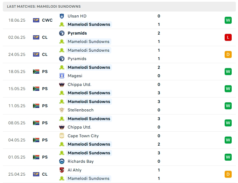Click the flag icon beside CWC
The width and height of the screenshot is (238, 183).
tap(36, 20)
